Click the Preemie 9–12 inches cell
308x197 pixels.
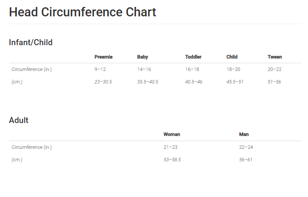coord(100,69)
